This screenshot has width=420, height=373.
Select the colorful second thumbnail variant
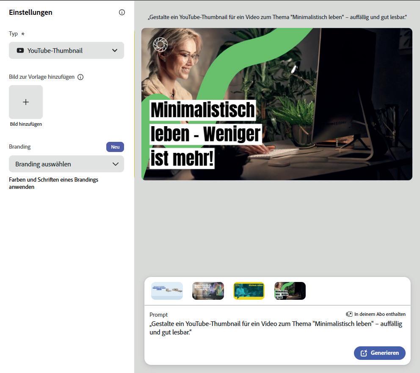click(208, 291)
